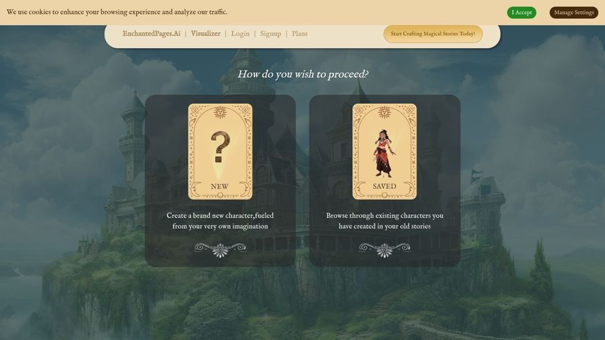Open the Signup page link
605x340 pixels.
271,33
